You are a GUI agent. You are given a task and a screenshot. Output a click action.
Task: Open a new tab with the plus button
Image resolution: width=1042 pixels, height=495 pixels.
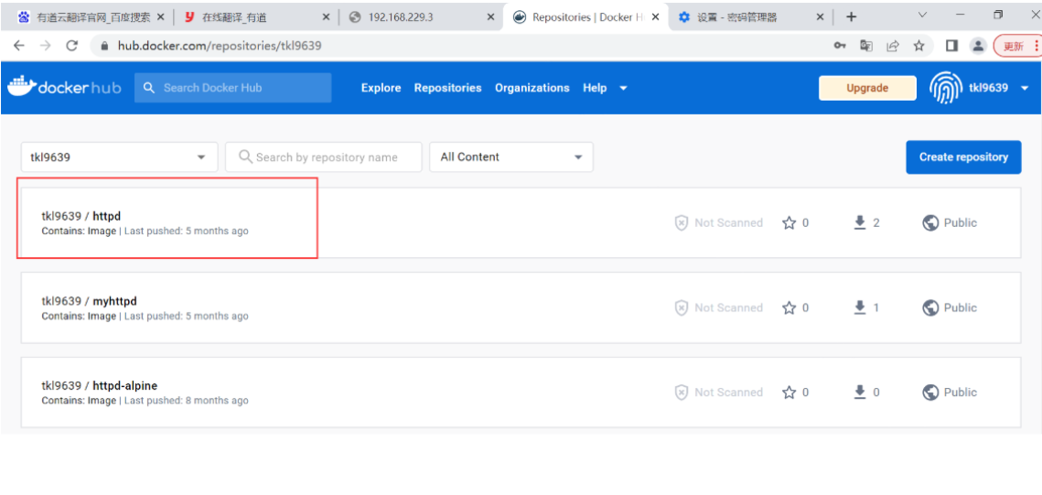point(852,17)
